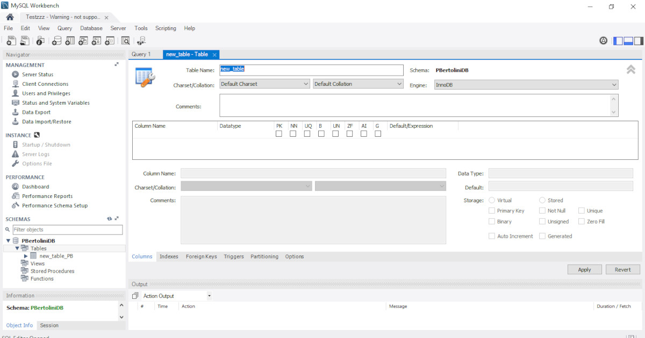Tick the PK checkbox in column grid
The image size is (645, 338).
(x=279, y=134)
